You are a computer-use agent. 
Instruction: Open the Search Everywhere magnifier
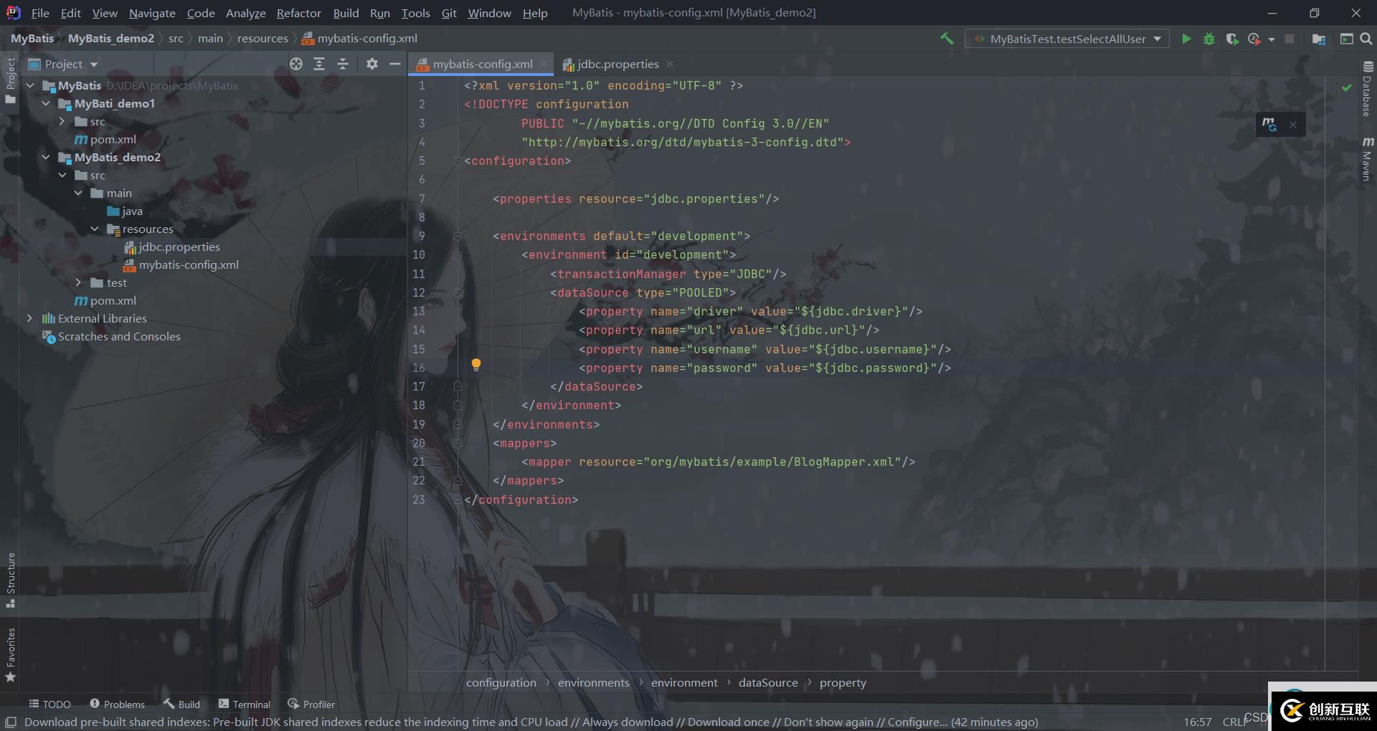point(1366,39)
